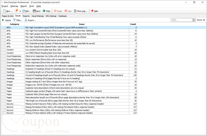Select H2 and H3 headings length row
This screenshot has height=136, width=207.
pyautogui.click(x=69, y=75)
